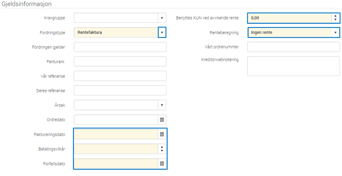Decrease the Betalingsvilkår value
The width and height of the screenshot is (342, 176).
tap(162, 151)
